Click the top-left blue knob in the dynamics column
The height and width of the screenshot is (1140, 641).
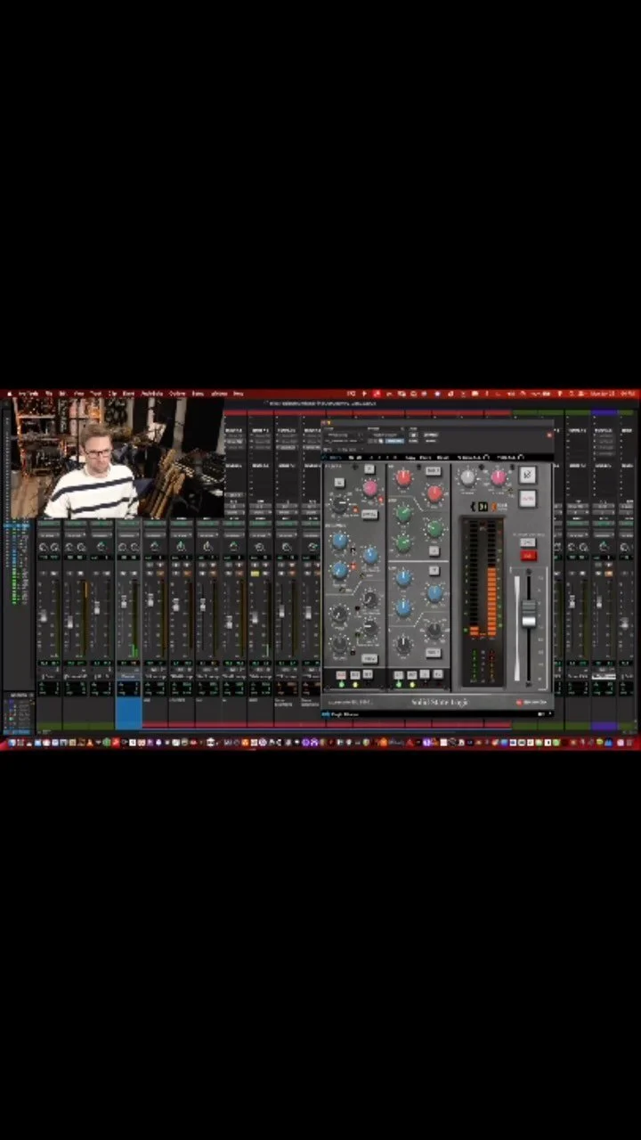pyautogui.click(x=340, y=541)
